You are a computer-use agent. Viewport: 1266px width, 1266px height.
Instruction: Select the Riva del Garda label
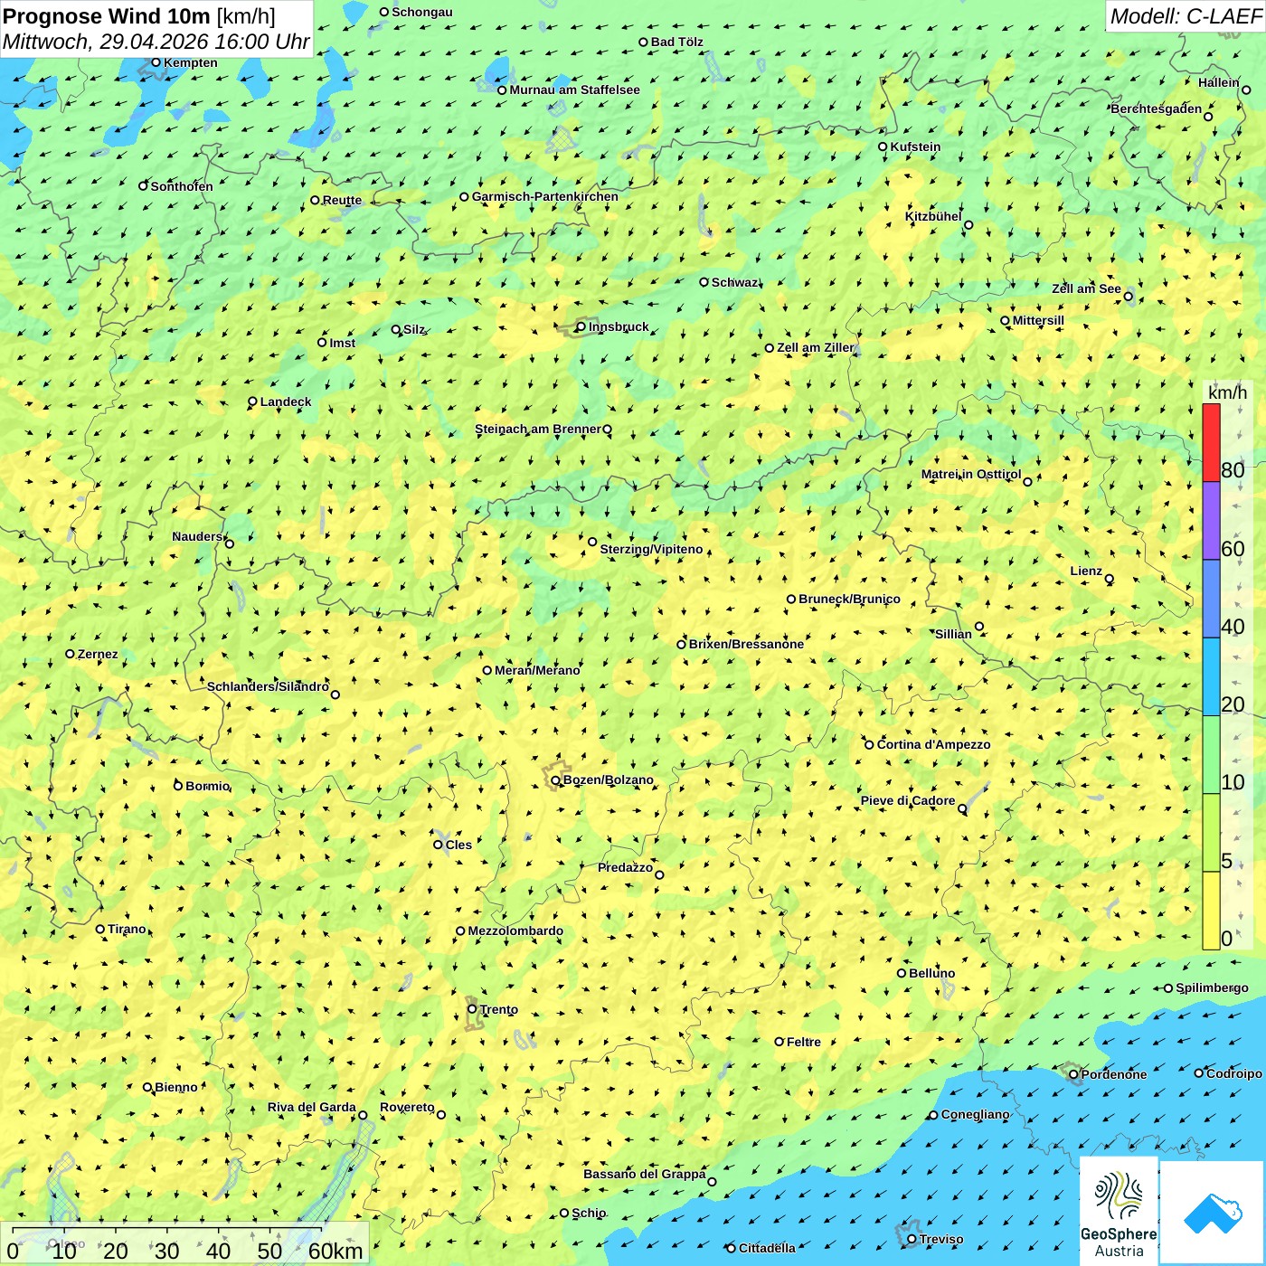point(312,1107)
